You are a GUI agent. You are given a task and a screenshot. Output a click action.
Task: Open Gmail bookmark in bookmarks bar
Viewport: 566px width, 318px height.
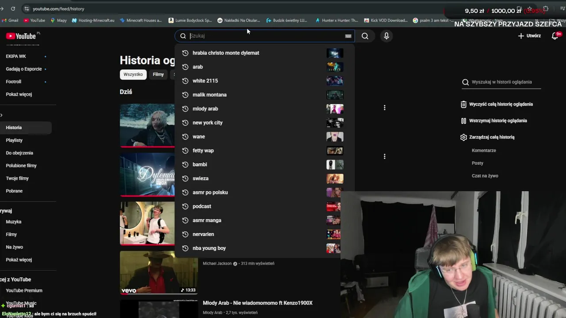click(x=10, y=20)
